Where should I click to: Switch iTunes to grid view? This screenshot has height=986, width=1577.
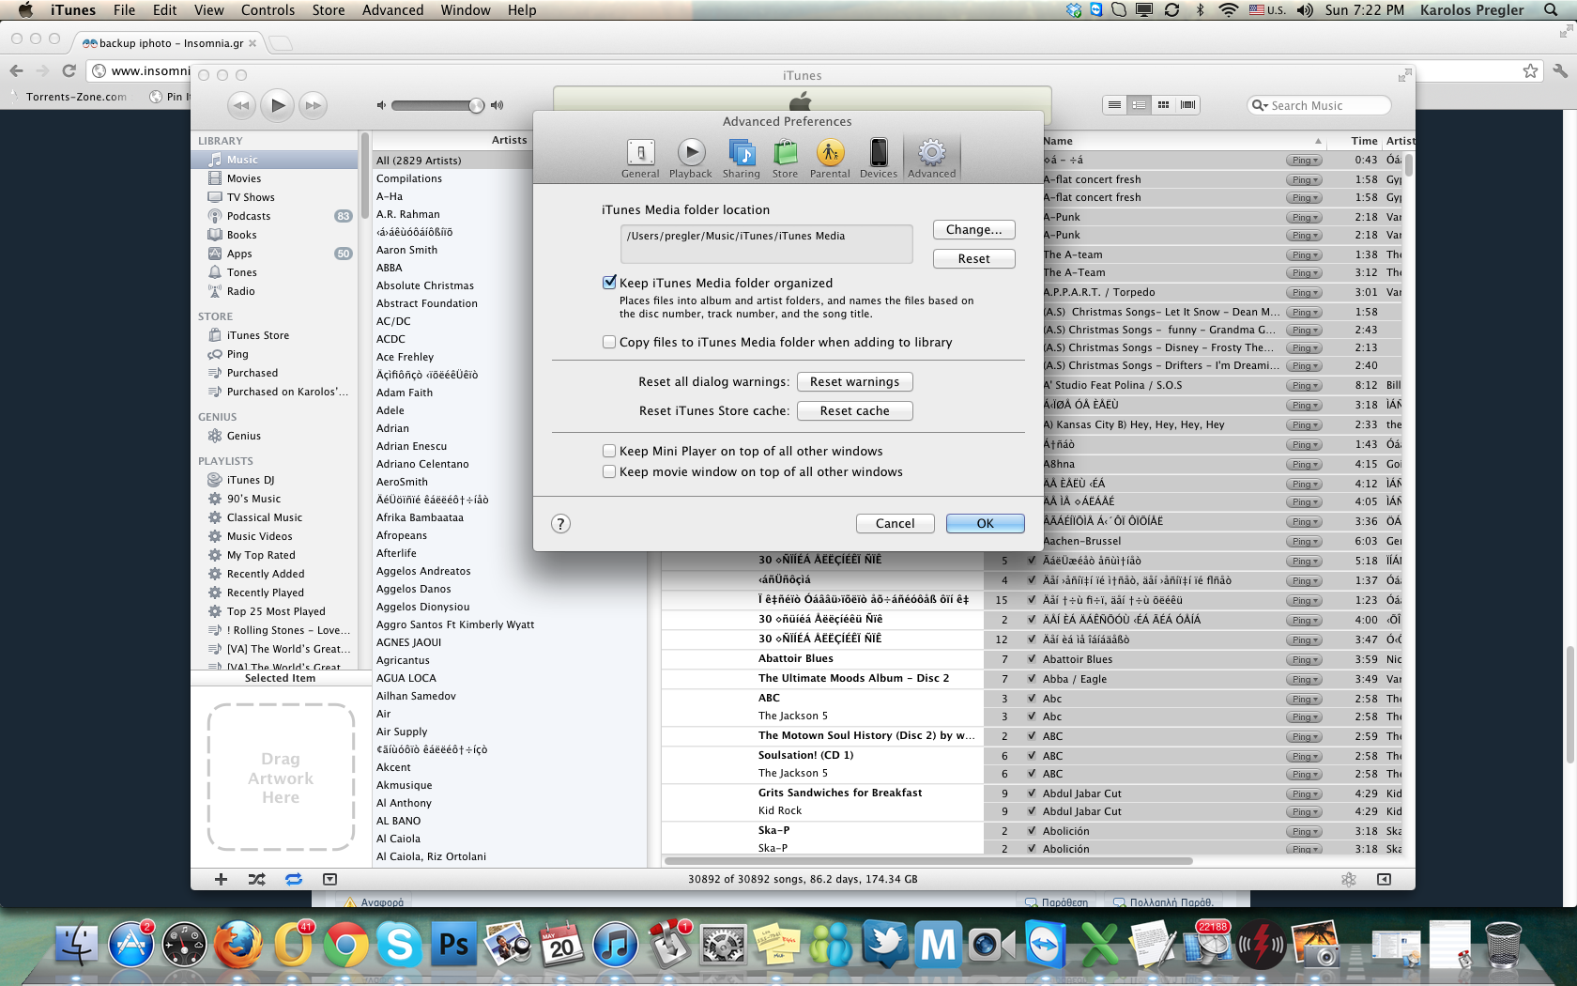point(1163,105)
